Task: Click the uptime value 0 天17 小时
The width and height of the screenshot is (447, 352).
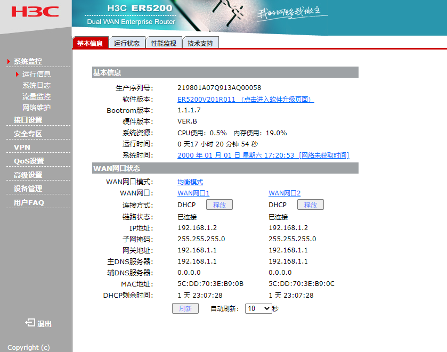Action: point(217,144)
